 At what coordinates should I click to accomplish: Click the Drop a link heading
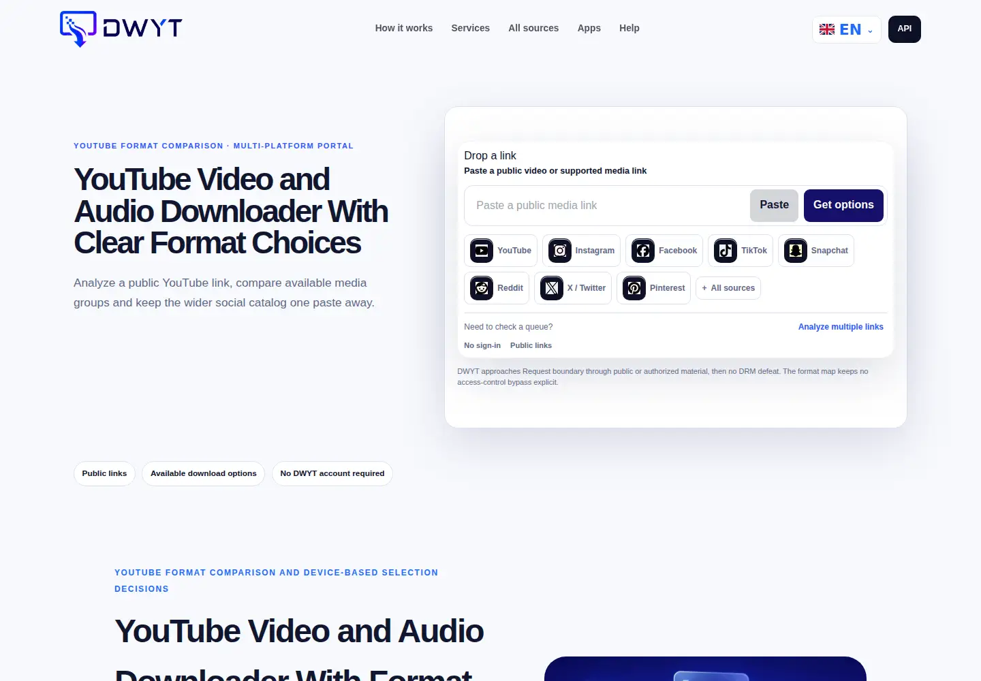tap(490, 156)
